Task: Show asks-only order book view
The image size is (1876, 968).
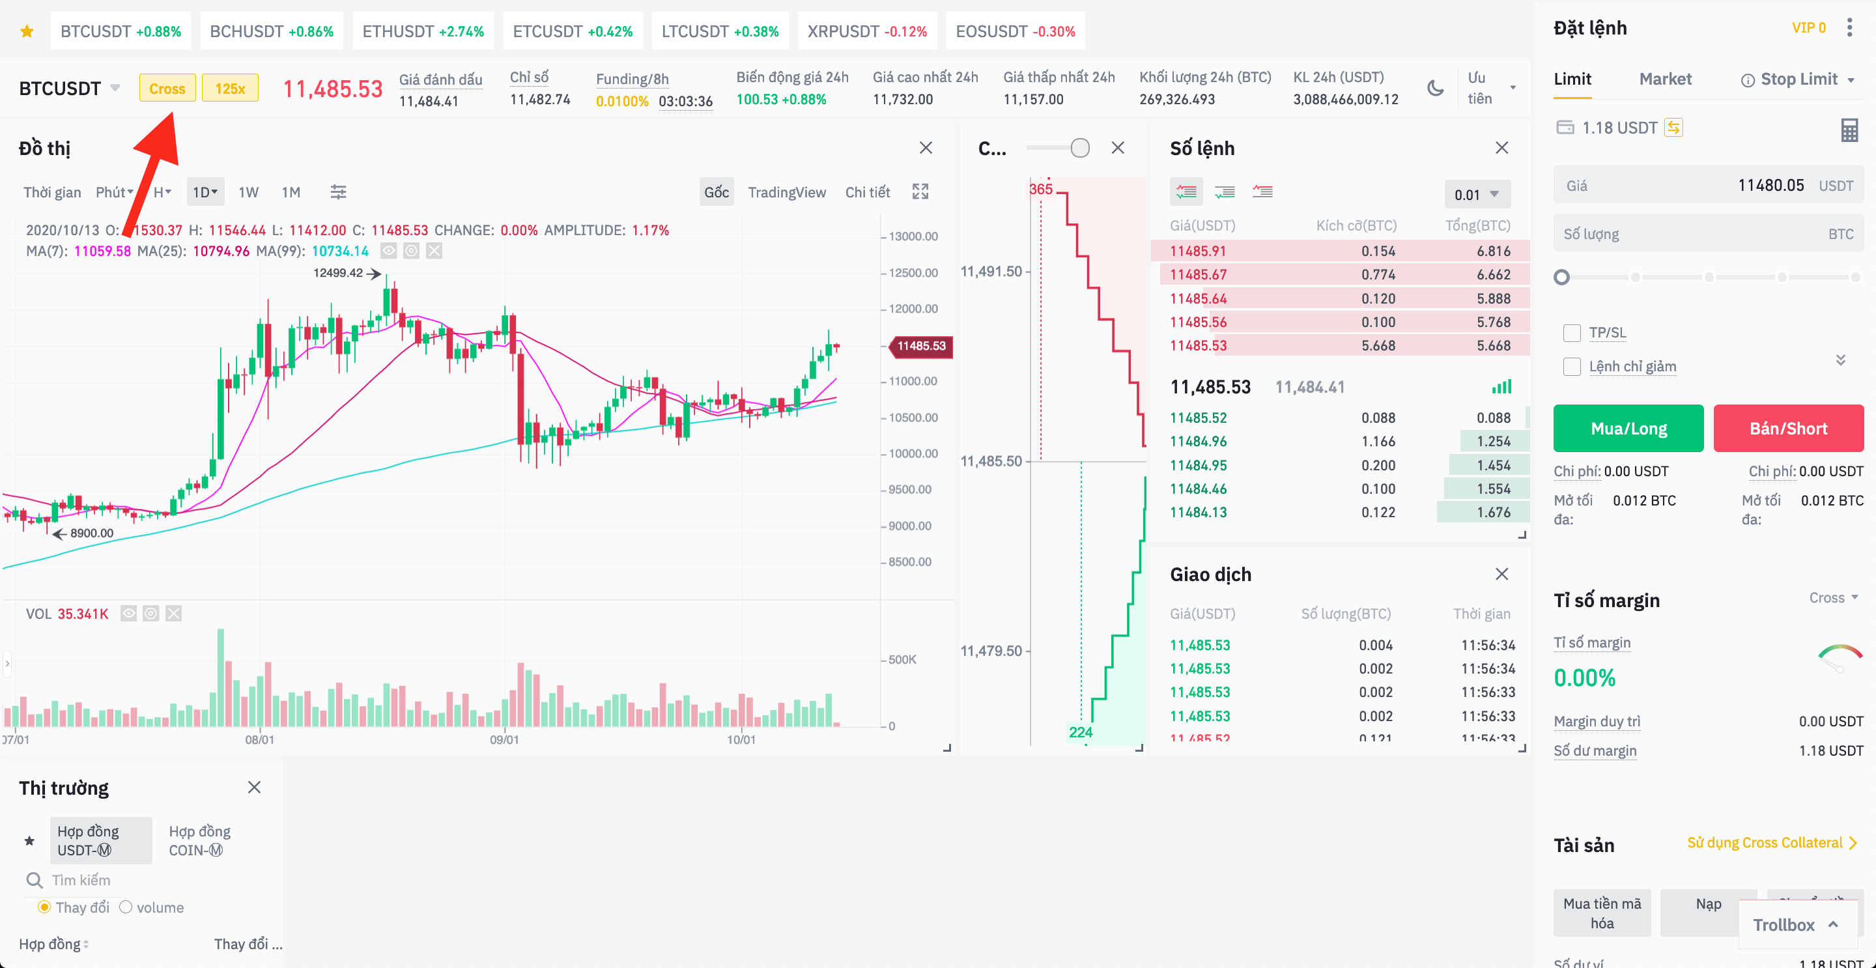Action: point(1262,192)
